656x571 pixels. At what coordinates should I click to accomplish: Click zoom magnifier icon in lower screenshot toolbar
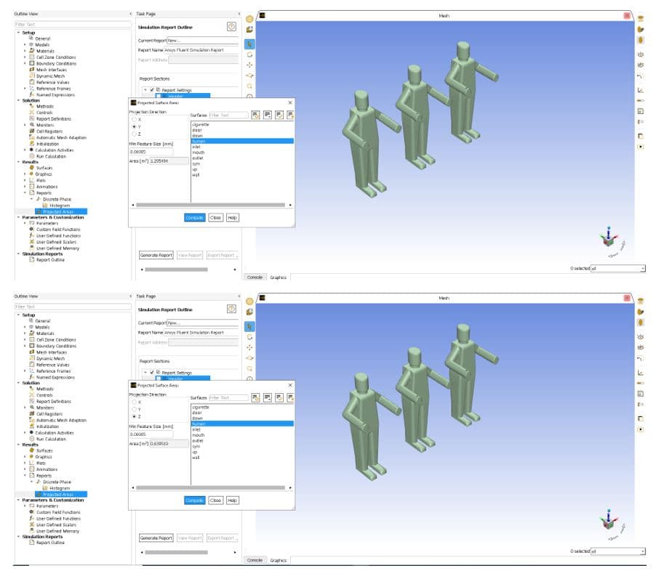pyautogui.click(x=250, y=368)
